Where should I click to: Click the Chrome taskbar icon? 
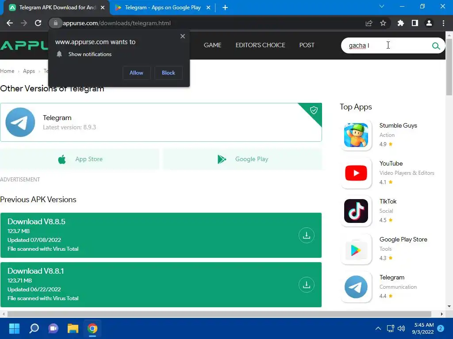[x=92, y=328]
